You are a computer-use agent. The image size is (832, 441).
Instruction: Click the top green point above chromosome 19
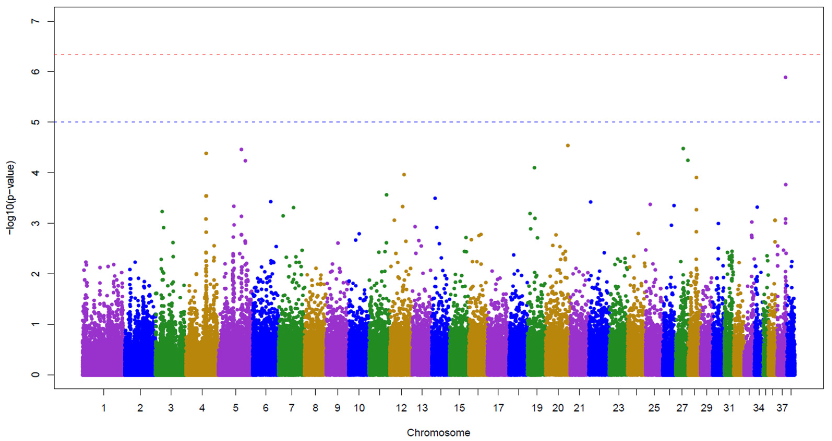(x=534, y=168)
